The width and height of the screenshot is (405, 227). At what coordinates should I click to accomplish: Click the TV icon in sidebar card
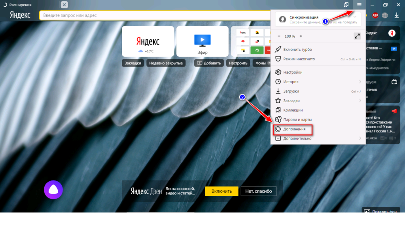point(394,82)
